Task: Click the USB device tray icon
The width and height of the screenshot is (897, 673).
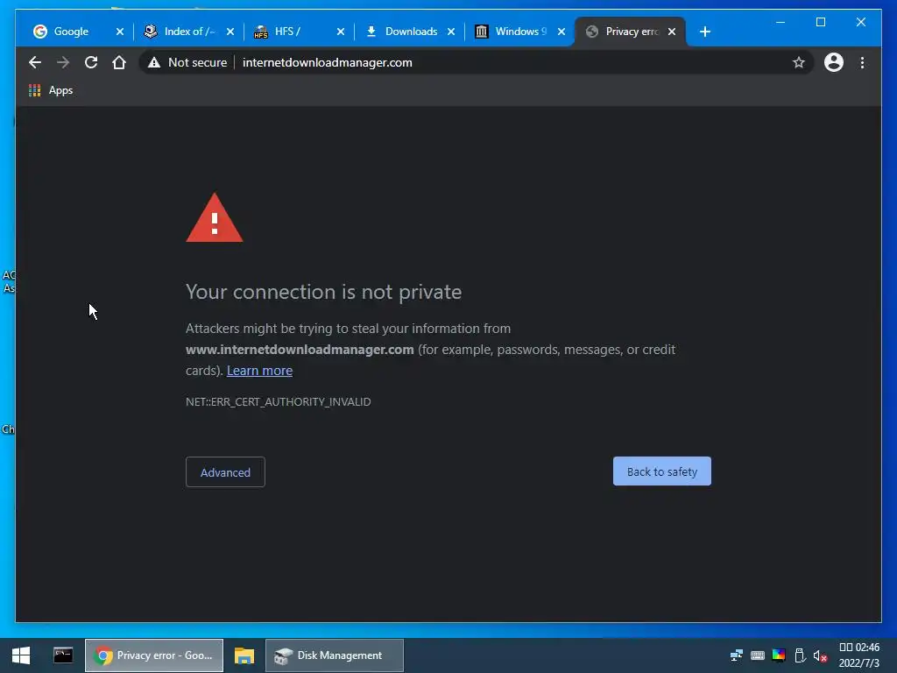Action: (x=800, y=655)
